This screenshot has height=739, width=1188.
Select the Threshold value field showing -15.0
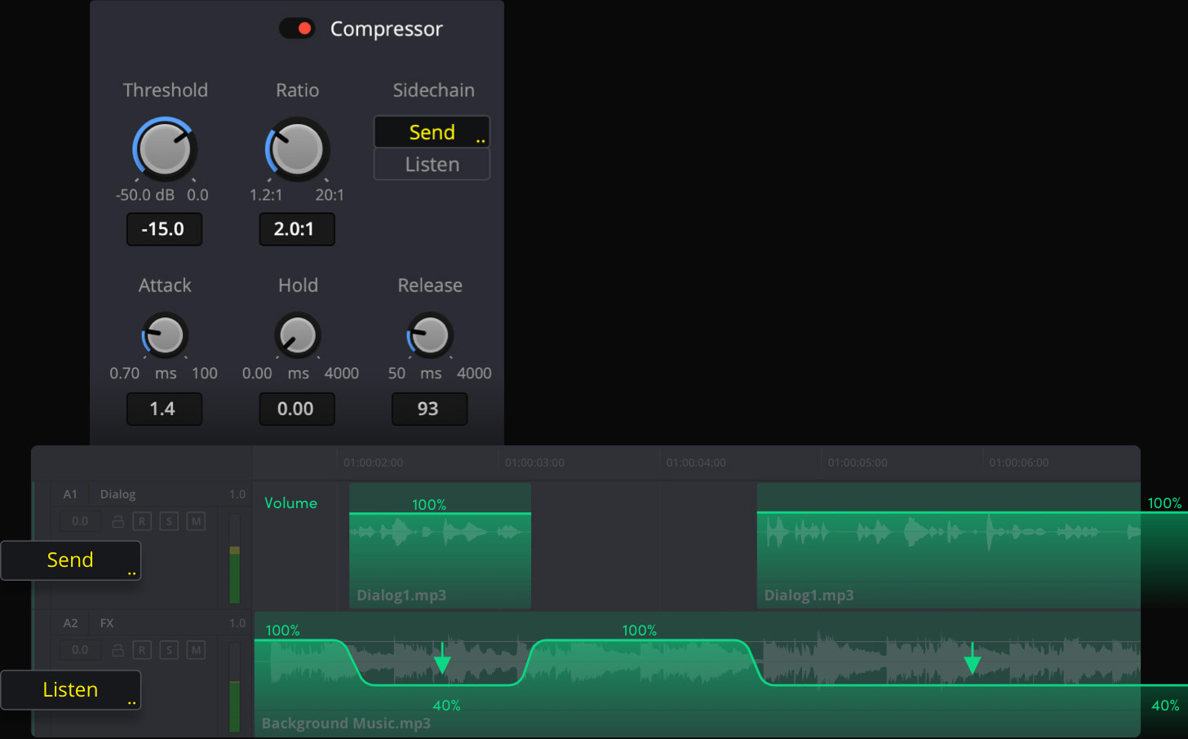click(x=164, y=229)
